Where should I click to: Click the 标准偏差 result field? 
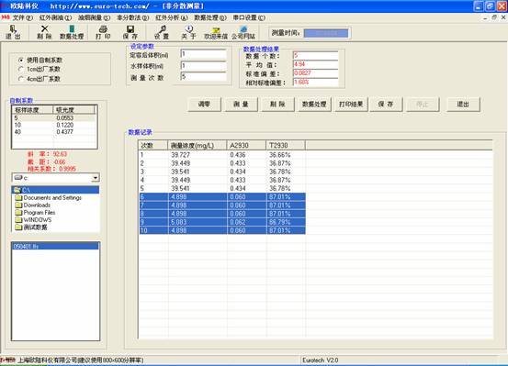pos(316,73)
